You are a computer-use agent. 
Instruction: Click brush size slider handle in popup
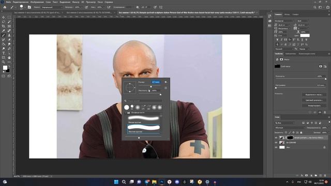pyautogui.click(x=151, y=86)
